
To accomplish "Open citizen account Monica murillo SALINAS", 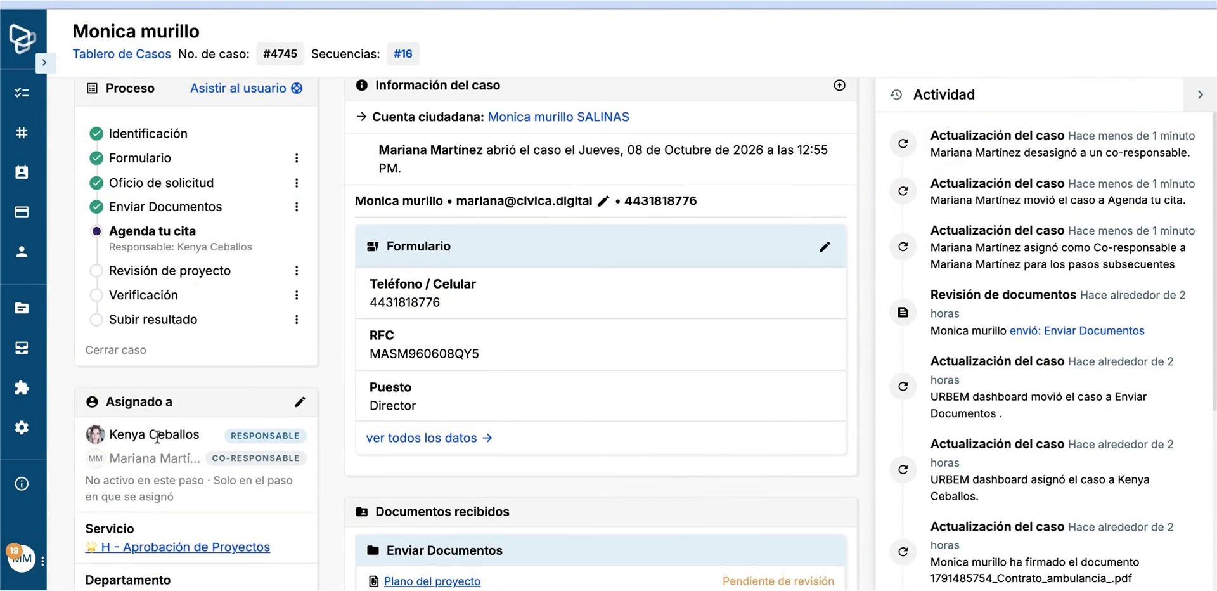I will 558,117.
